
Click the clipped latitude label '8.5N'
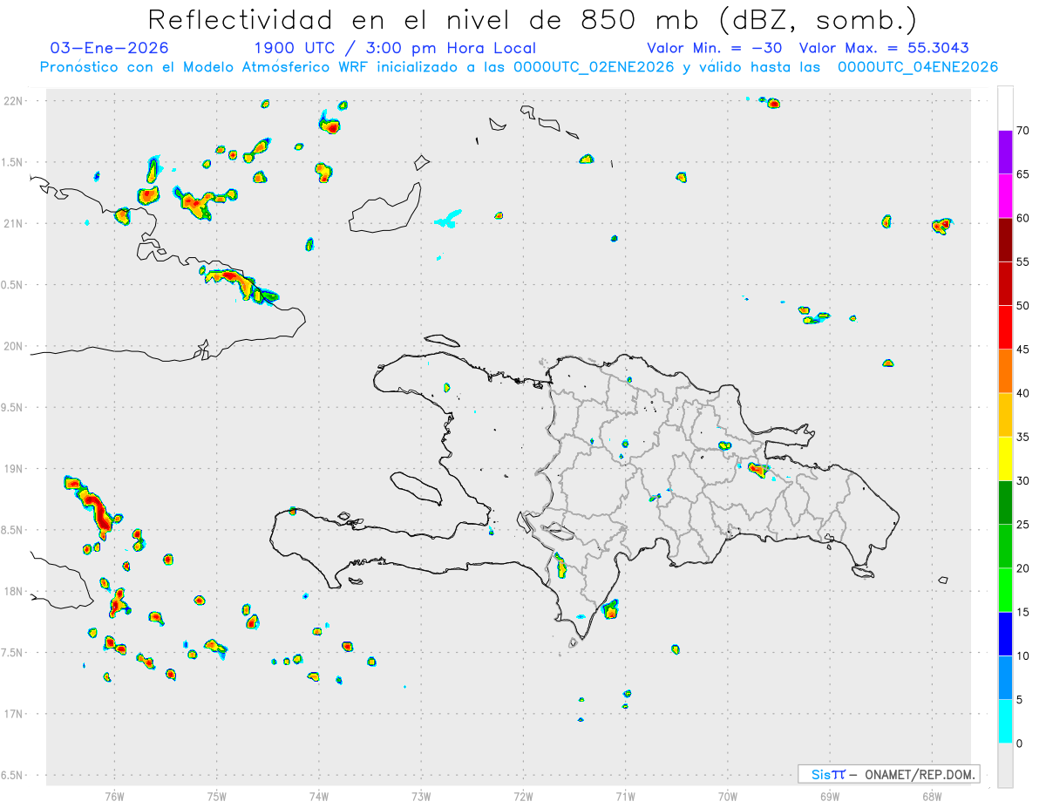[12, 530]
